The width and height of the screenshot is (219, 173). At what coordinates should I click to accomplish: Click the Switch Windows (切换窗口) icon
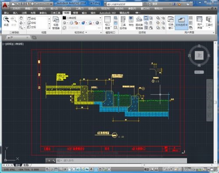click(x=171, y=23)
